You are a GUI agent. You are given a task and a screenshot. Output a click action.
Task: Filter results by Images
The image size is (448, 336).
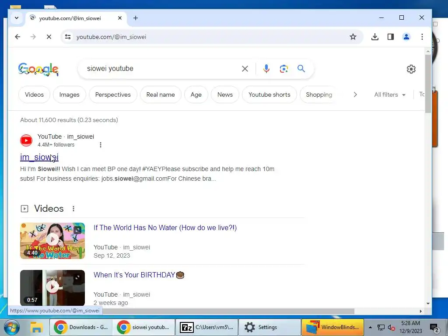[x=70, y=94]
